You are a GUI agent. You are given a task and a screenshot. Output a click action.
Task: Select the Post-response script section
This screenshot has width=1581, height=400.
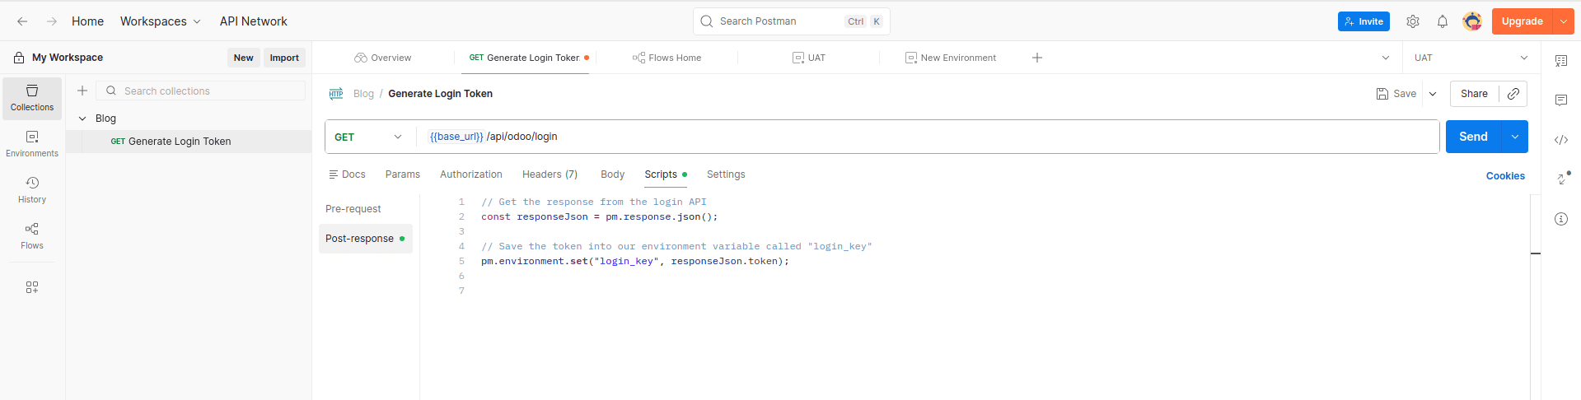pos(365,239)
